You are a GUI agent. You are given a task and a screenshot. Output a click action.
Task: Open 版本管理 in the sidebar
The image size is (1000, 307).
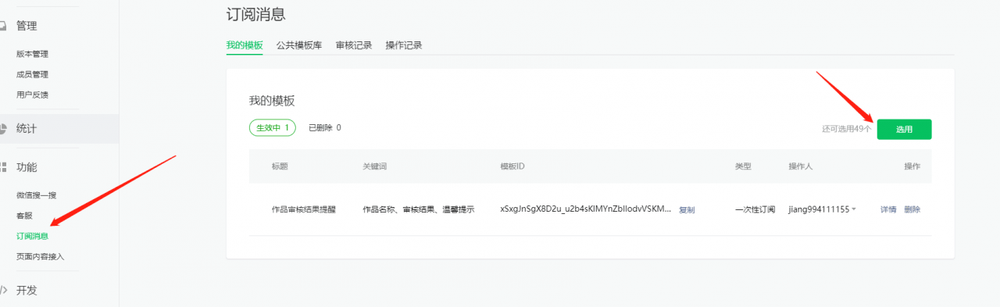[32, 54]
